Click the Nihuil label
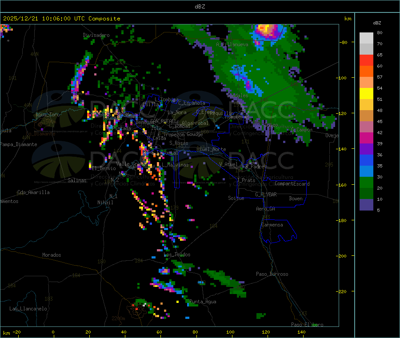The image size is (400, 338). point(105,203)
